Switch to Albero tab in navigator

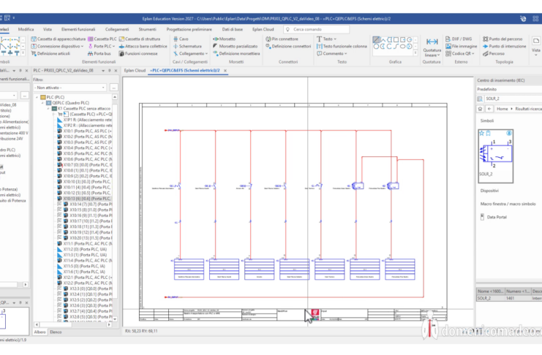[39, 332]
